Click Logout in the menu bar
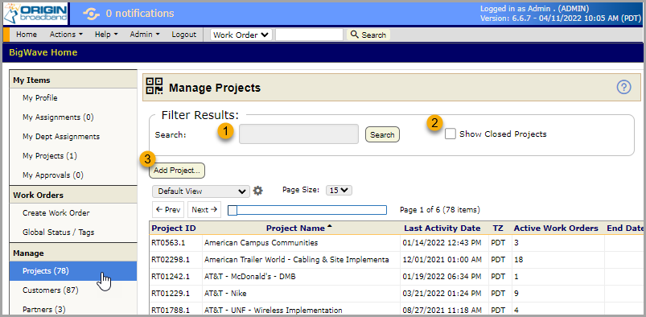 [x=183, y=35]
